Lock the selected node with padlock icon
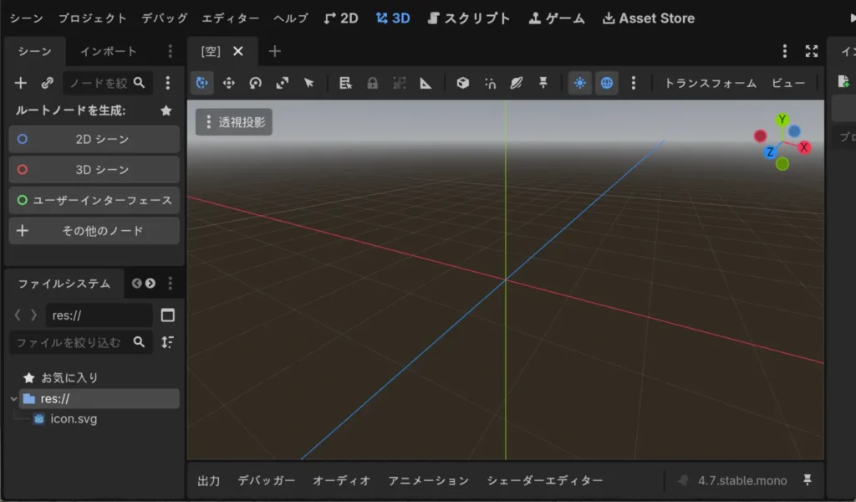The width and height of the screenshot is (856, 502). point(372,83)
